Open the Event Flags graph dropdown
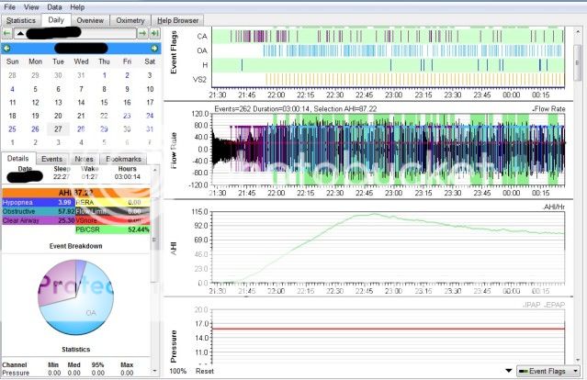This screenshot has width=587, height=380. coord(548,371)
